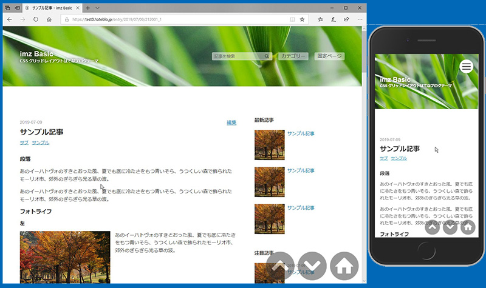Select the サンプル記事 - imz Basic tab
The width and height of the screenshot is (486, 288).
tap(52, 8)
